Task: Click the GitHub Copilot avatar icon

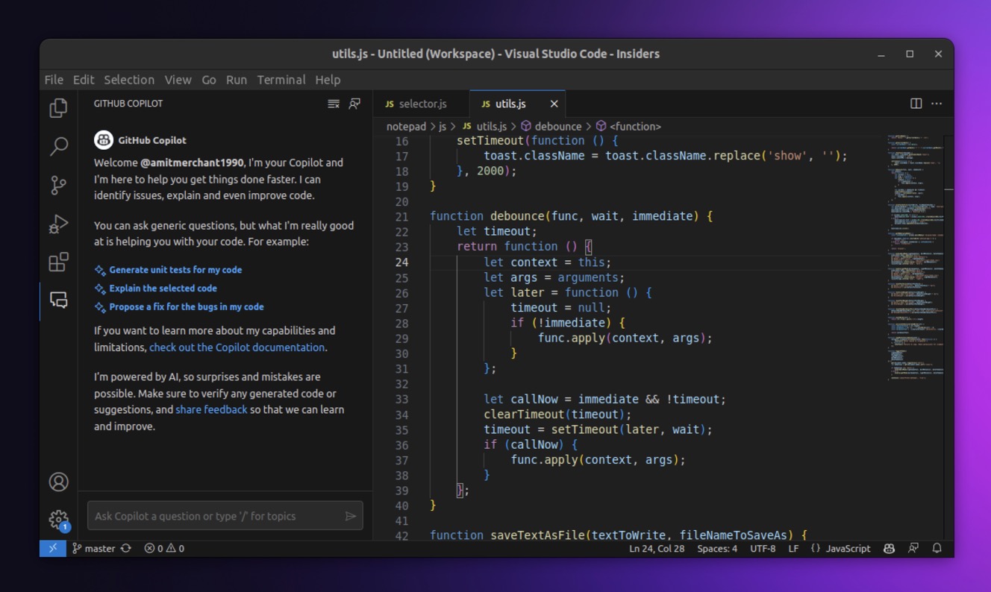Action: [104, 140]
